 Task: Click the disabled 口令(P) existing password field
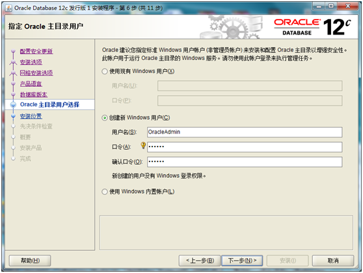click(250, 100)
